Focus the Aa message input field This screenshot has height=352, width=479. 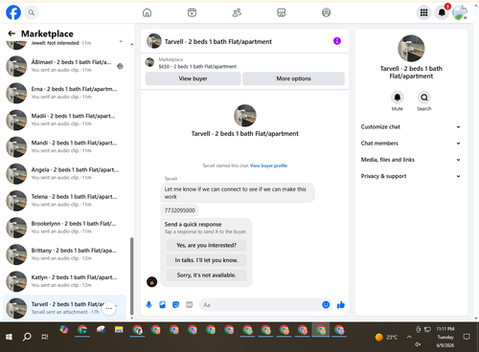click(x=261, y=305)
